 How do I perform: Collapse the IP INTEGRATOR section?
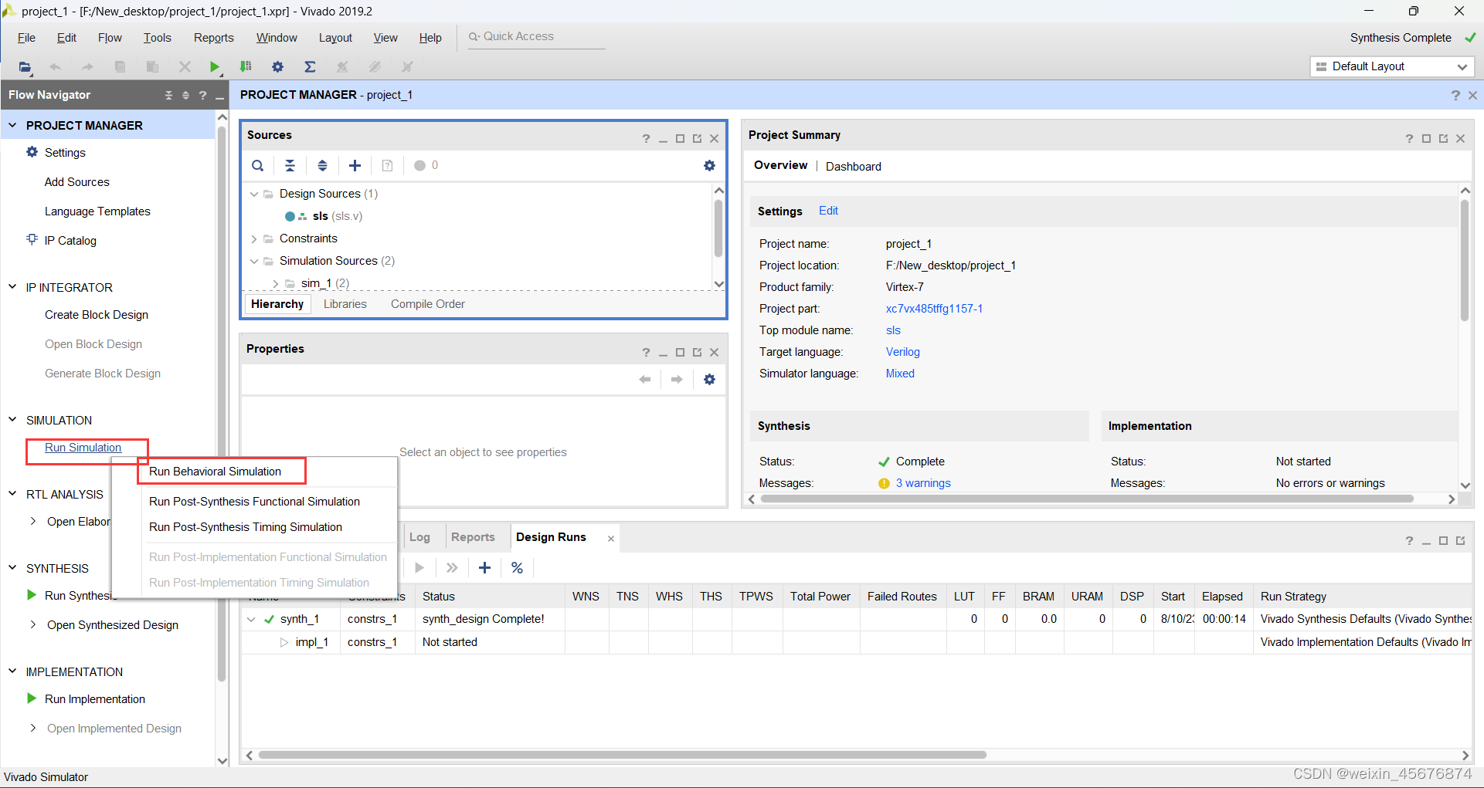12,286
